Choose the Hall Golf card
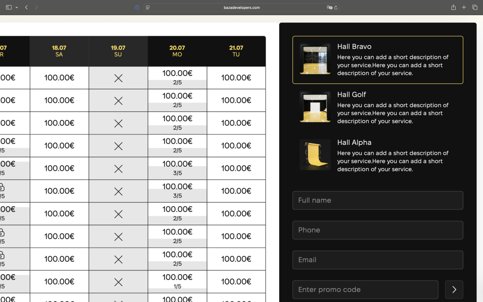483x302 pixels. pyautogui.click(x=378, y=108)
